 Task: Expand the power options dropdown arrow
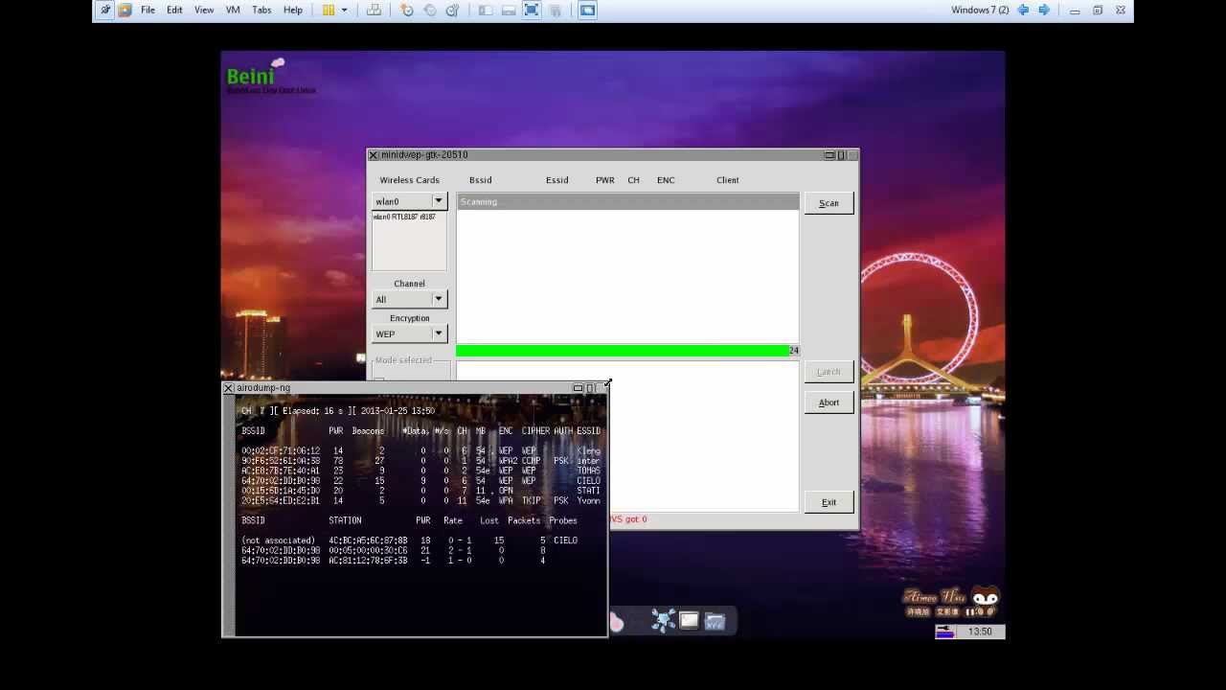click(x=345, y=10)
